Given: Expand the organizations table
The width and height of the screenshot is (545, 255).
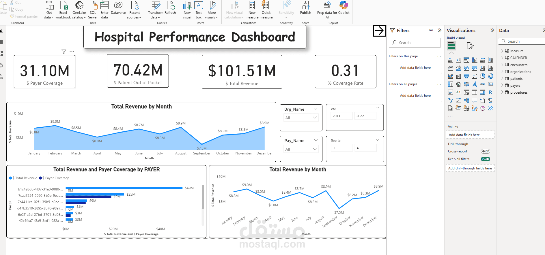Looking at the screenshot, I should pyautogui.click(x=502, y=71).
